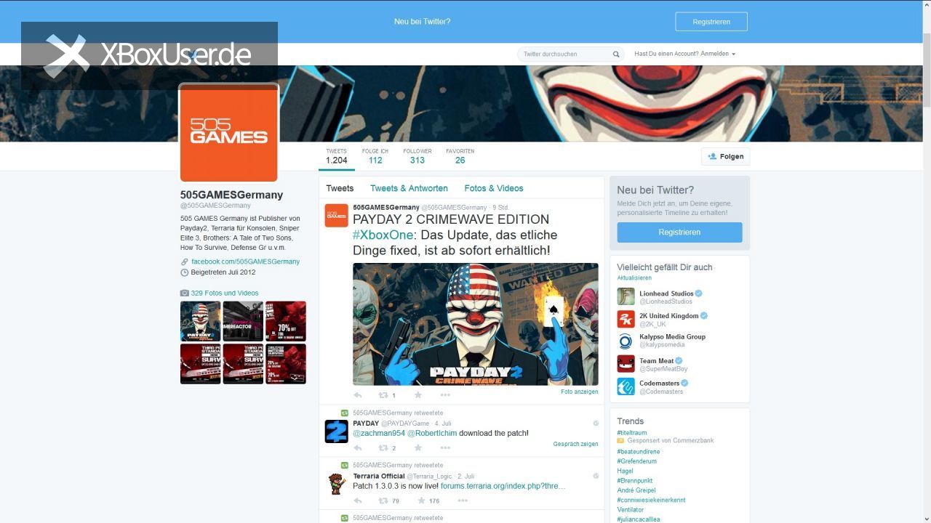Click the @RobertIchim mention
The width and height of the screenshot is (931, 523).
coord(432,433)
